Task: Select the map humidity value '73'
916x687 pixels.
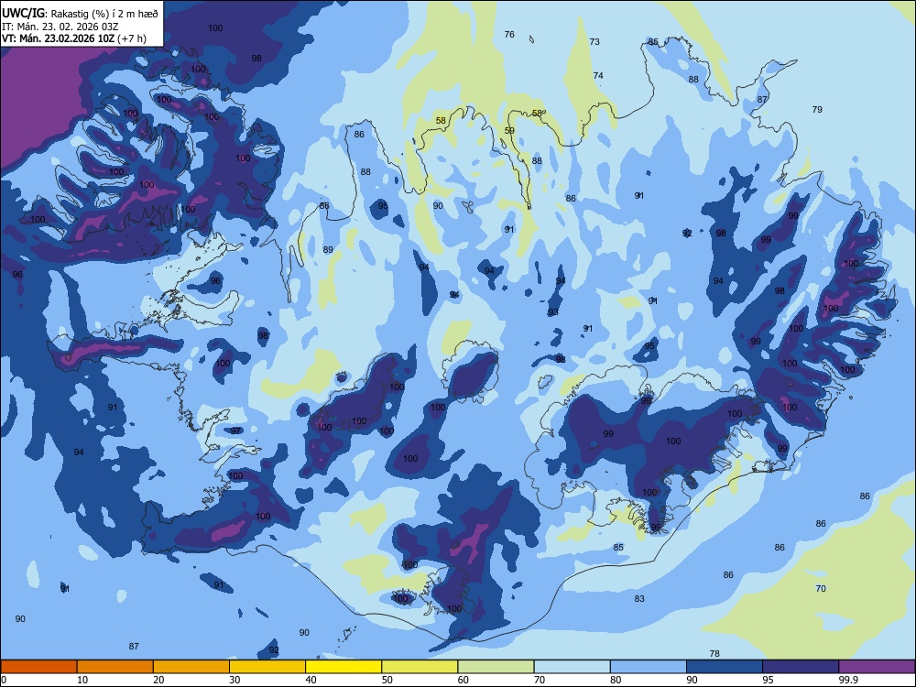Action: pos(594,41)
